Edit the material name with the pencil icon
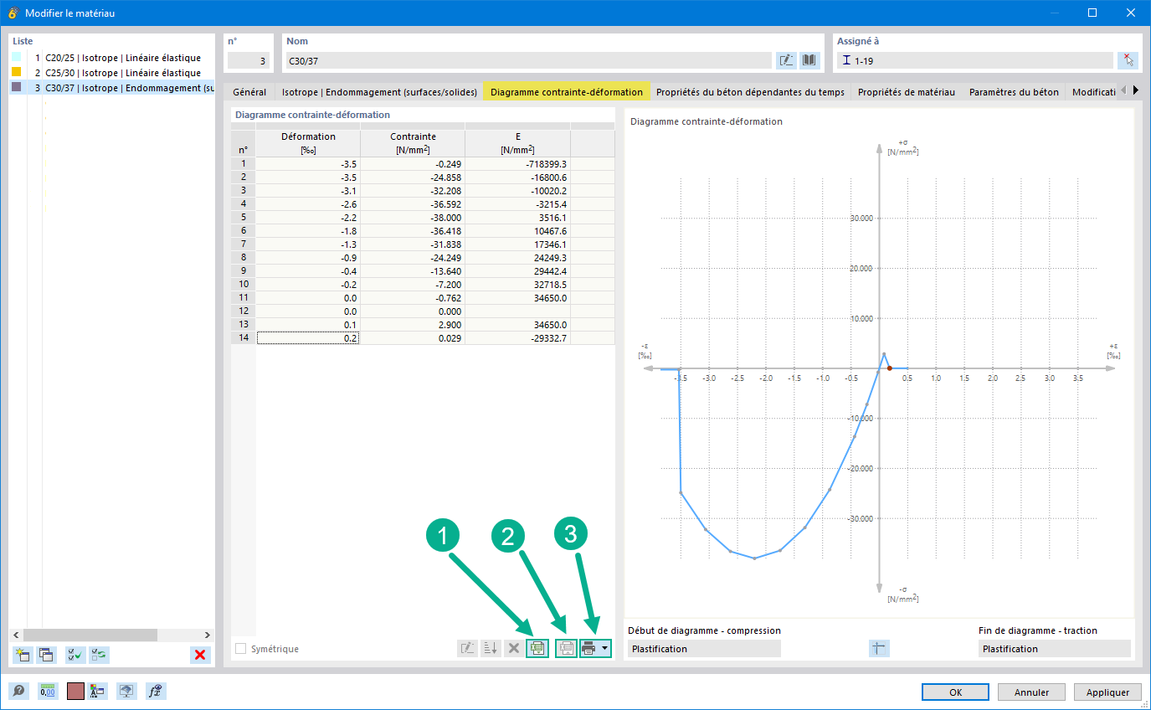1151x710 pixels. [x=786, y=60]
